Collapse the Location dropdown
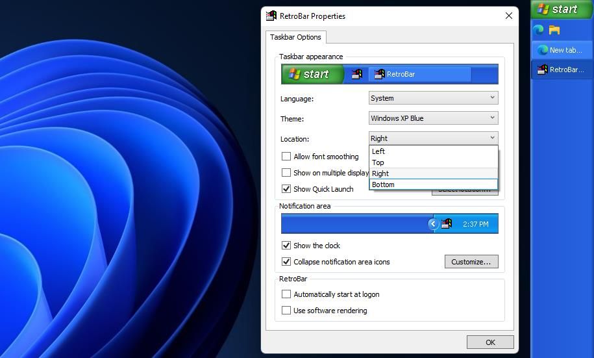 [x=434, y=138]
